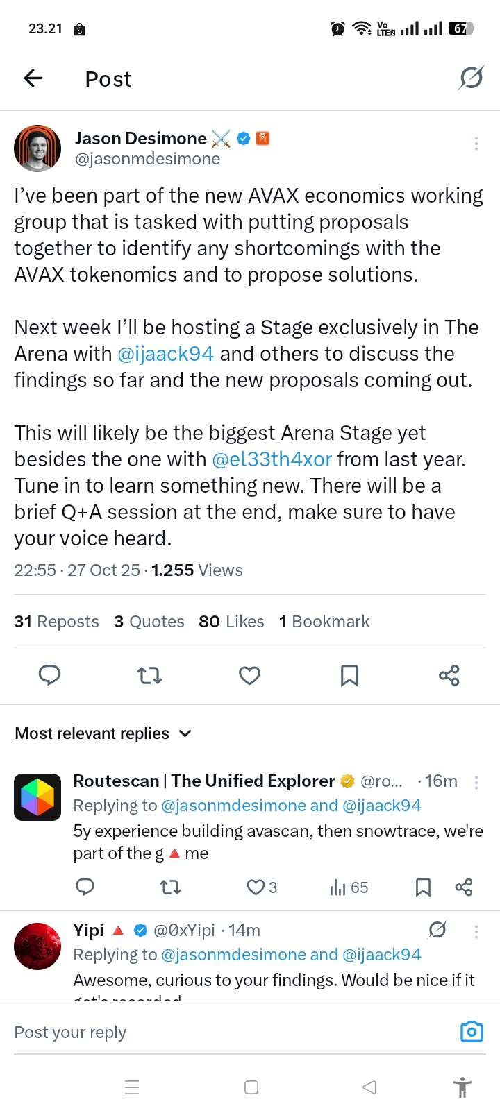
Task: Open the @ijaack94 mention in post text
Action: (x=165, y=354)
